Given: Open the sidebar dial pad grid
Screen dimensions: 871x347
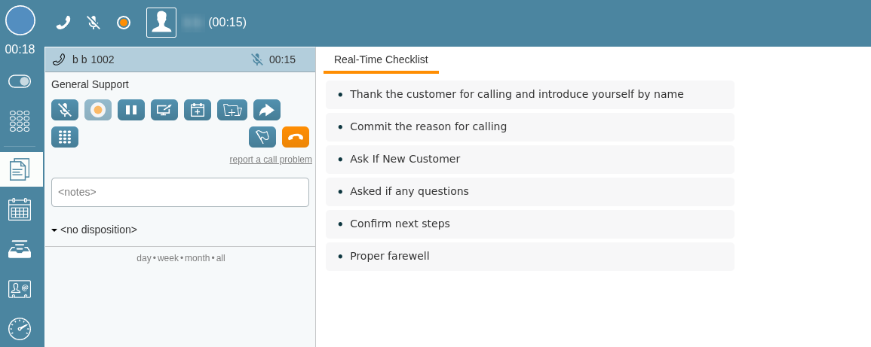Looking at the screenshot, I should (x=20, y=120).
